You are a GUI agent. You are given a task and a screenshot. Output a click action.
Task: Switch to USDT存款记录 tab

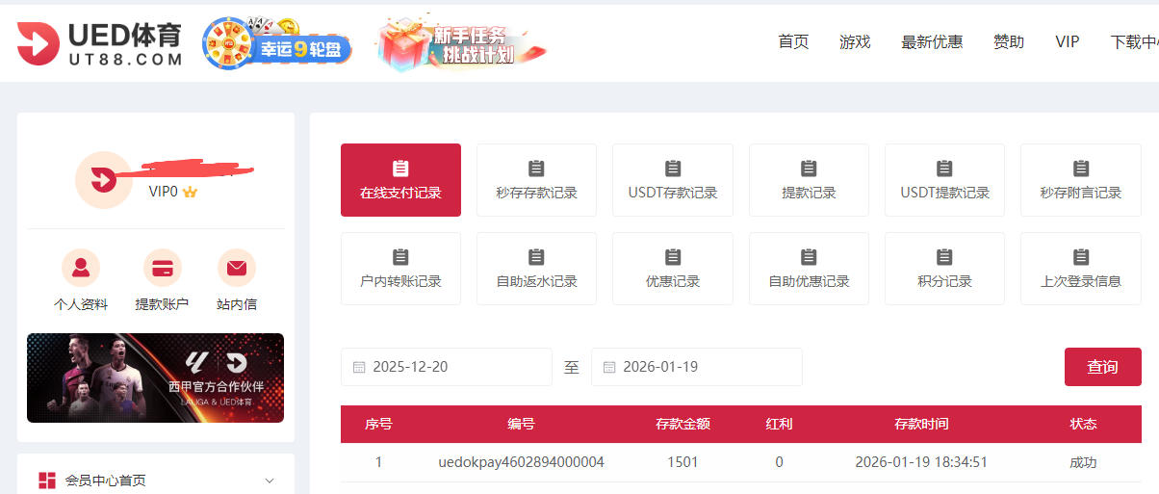click(x=673, y=180)
